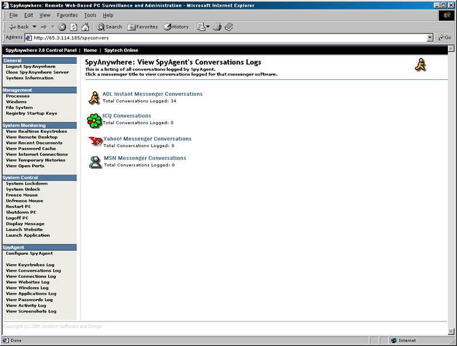Viewport: 457px width, 346px height.
Task: Click Home in the control panel bar
Action: pos(90,50)
